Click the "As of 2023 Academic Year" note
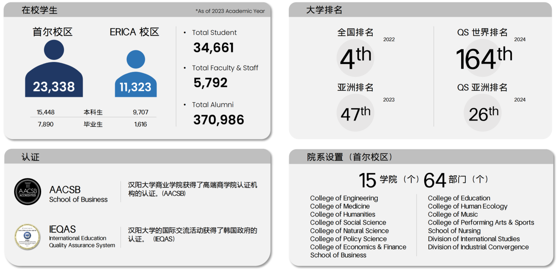The width and height of the screenshot is (558, 269). point(230,11)
